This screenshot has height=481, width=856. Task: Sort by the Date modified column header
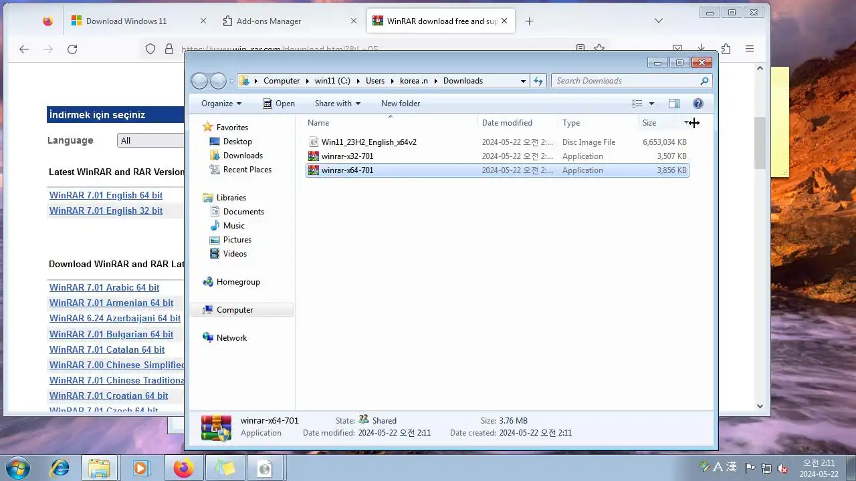pyautogui.click(x=518, y=123)
